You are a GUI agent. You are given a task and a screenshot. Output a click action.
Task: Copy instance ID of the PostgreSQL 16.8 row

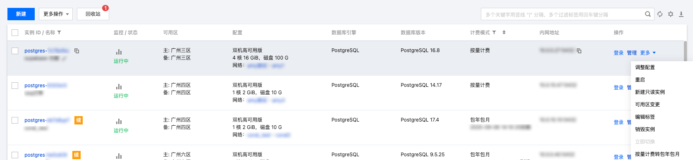76,51
